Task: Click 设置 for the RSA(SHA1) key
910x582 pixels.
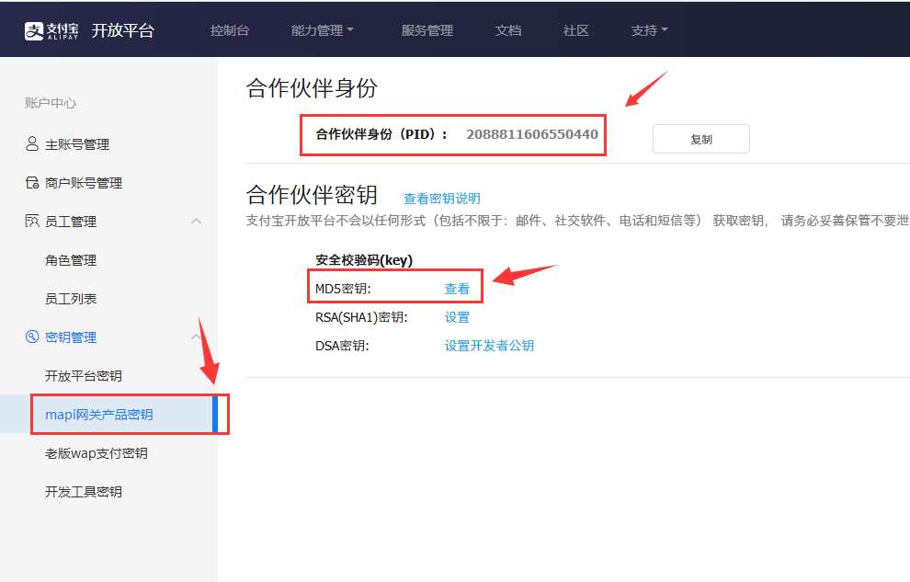Action: tap(457, 316)
